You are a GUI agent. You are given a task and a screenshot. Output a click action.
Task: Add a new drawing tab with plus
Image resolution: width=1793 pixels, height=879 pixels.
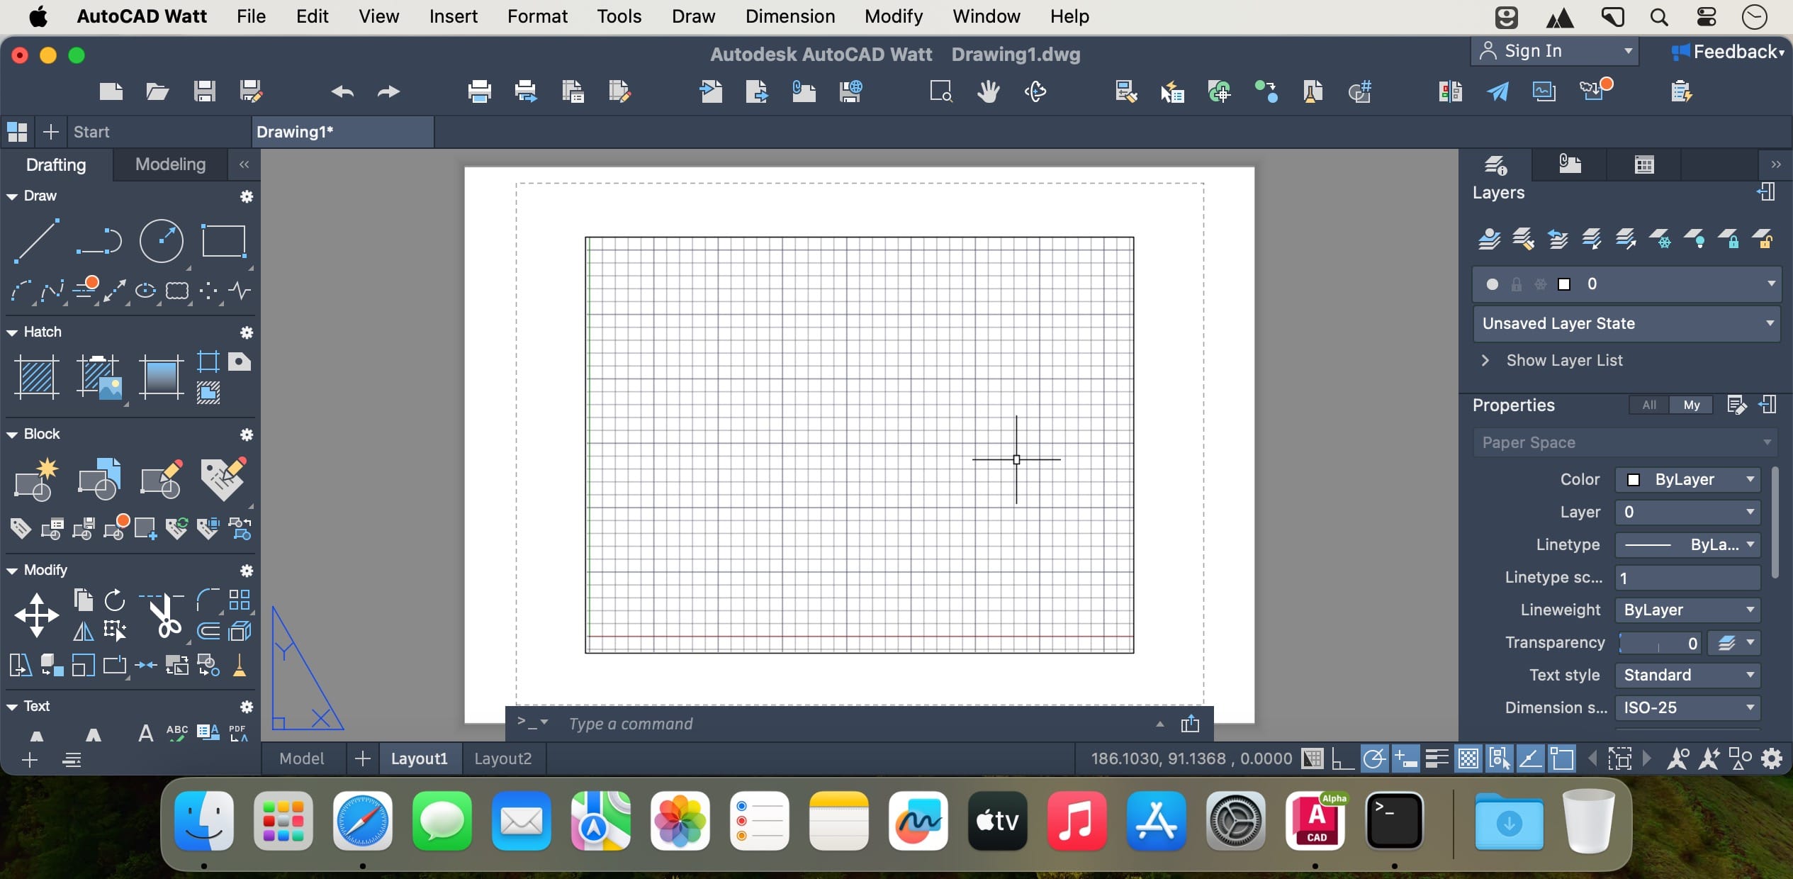point(50,132)
